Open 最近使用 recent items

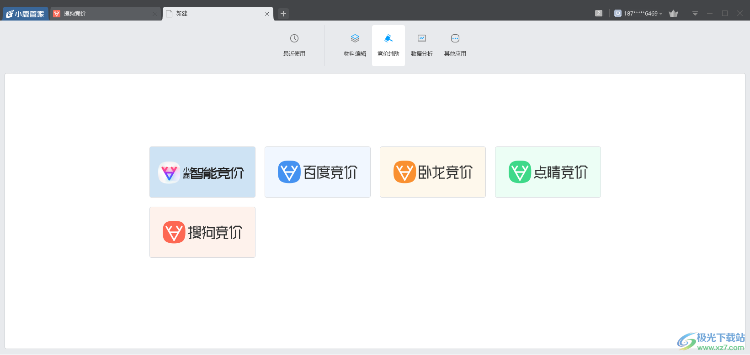294,46
